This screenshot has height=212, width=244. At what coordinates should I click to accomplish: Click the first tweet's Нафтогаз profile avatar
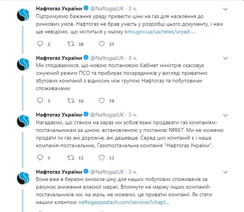[23, 15]
